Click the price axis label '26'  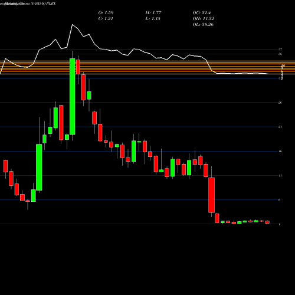click(280, 103)
